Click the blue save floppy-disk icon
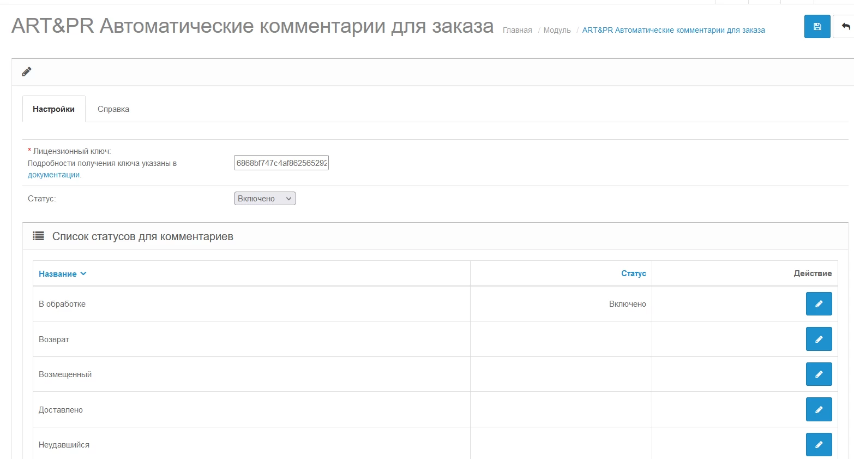The image size is (854, 459). pyautogui.click(x=817, y=26)
